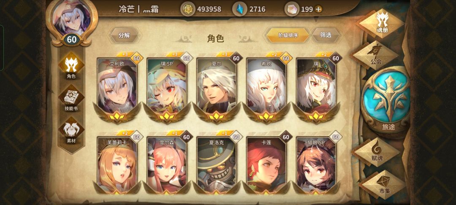Select the 璃 SP character card
Image resolution: width=456 pixels, height=205 pixels.
(x=167, y=88)
